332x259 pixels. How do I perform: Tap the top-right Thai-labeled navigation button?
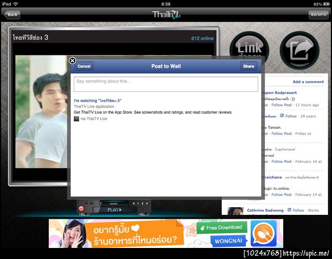(x=319, y=15)
